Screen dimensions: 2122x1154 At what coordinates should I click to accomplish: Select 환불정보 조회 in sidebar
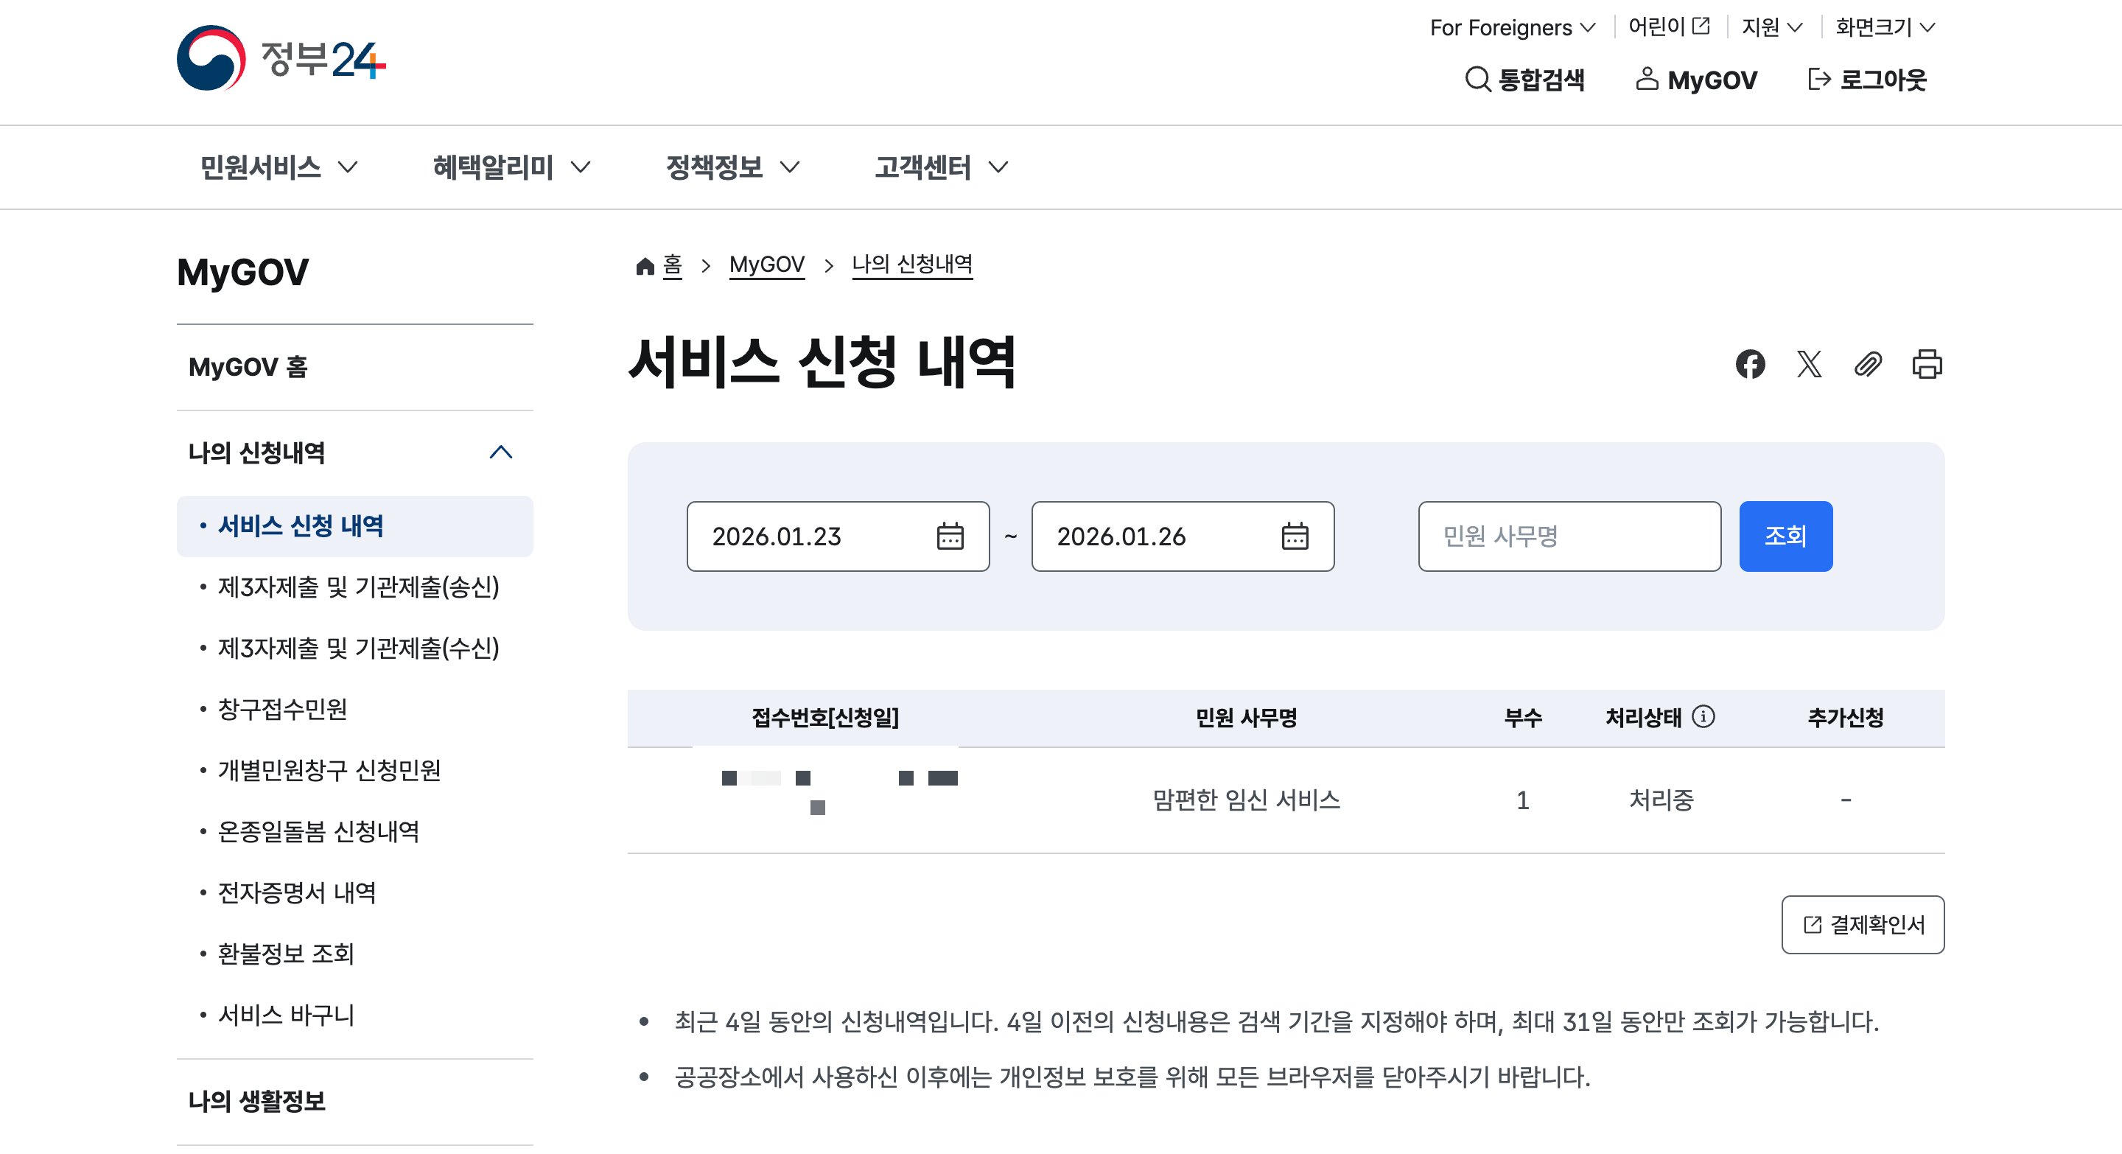(285, 953)
